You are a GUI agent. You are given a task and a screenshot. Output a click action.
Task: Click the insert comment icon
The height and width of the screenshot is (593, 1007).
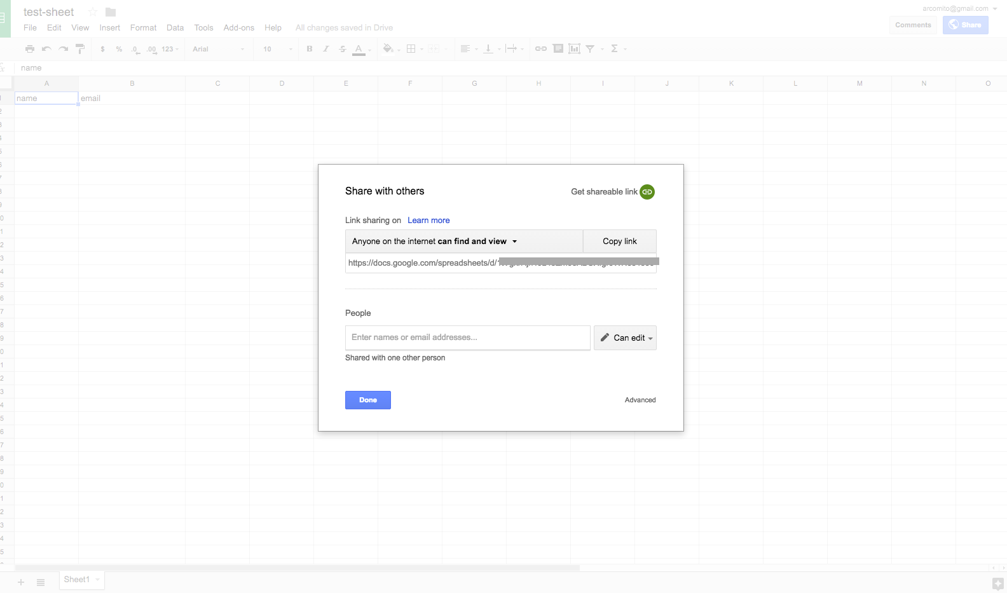(x=558, y=49)
